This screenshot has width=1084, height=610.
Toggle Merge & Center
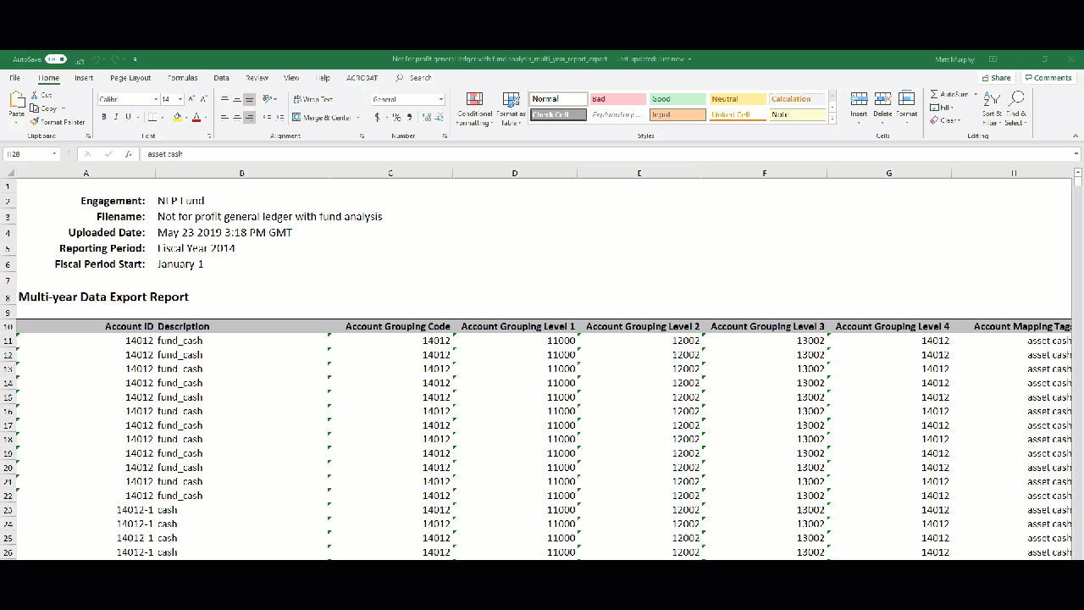click(x=323, y=118)
